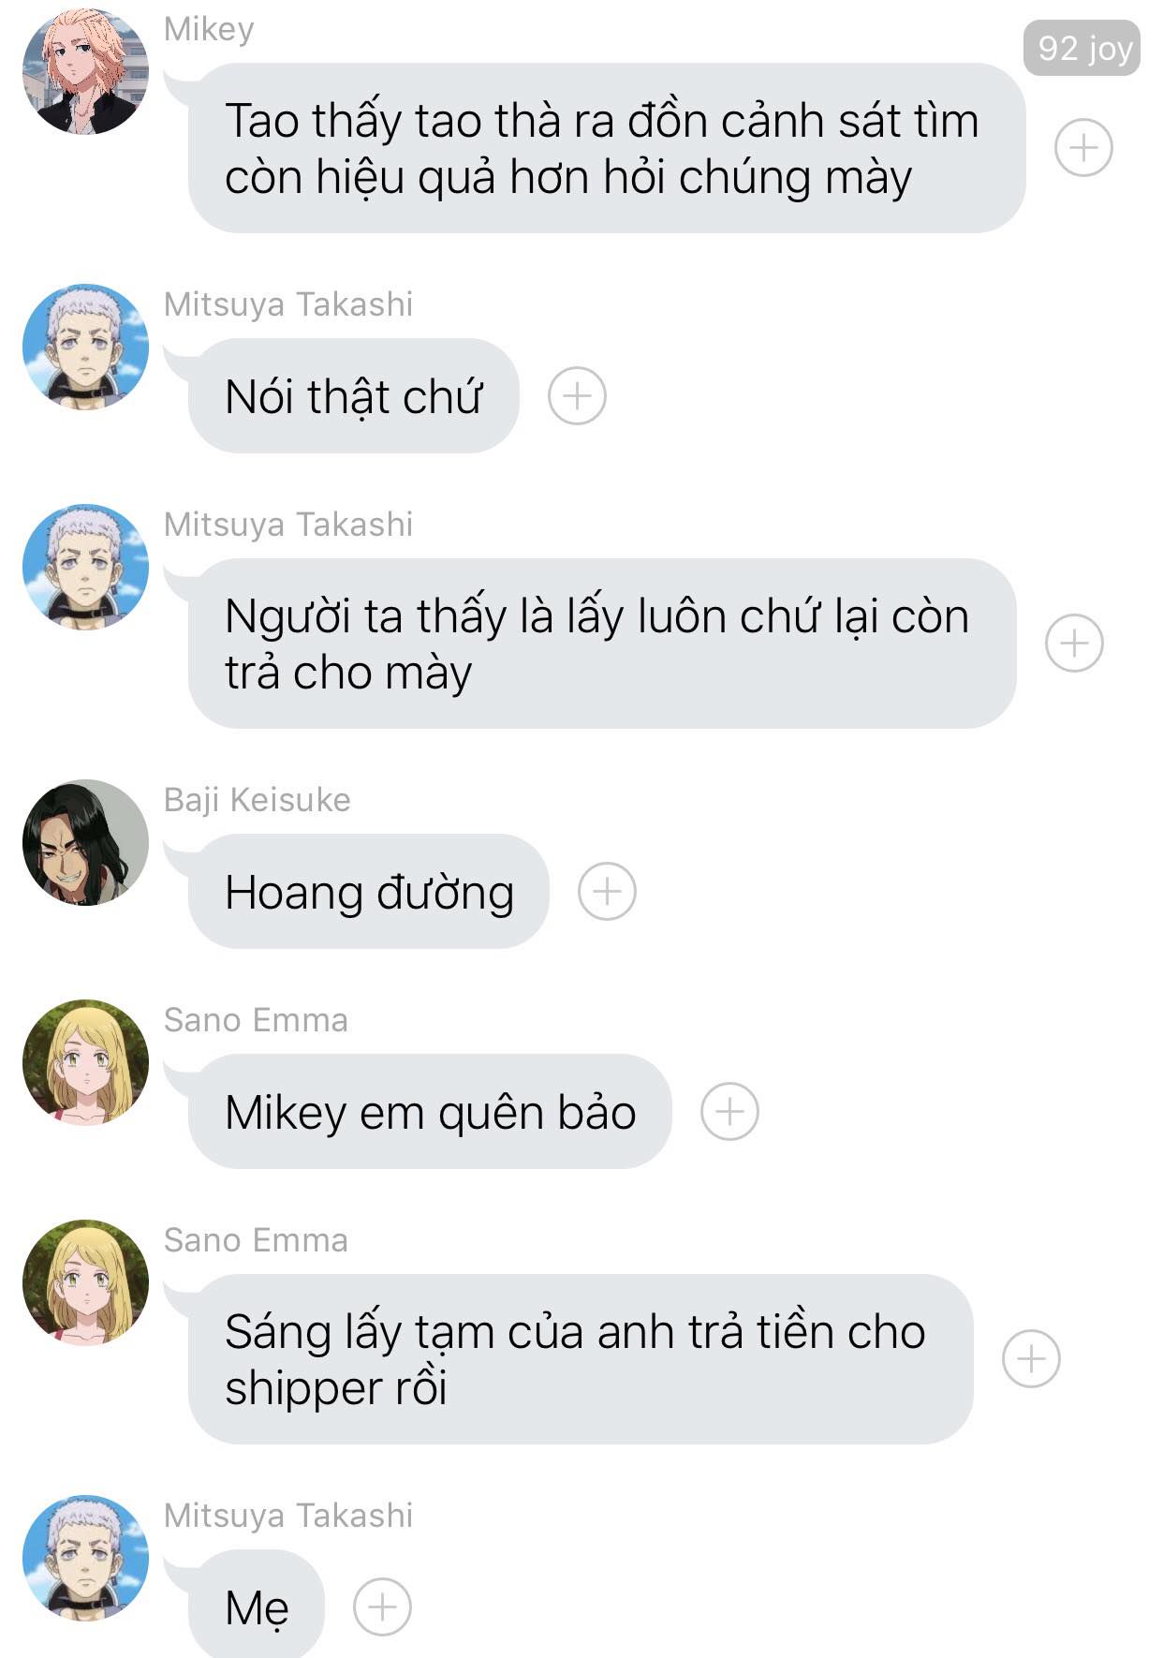The image size is (1163, 1658).
Task: Select Mikey's "Tao thấy tao thà ra đồn" bubble
Action: pos(607,148)
